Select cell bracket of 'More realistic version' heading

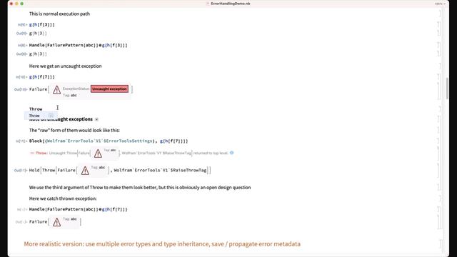(441, 244)
